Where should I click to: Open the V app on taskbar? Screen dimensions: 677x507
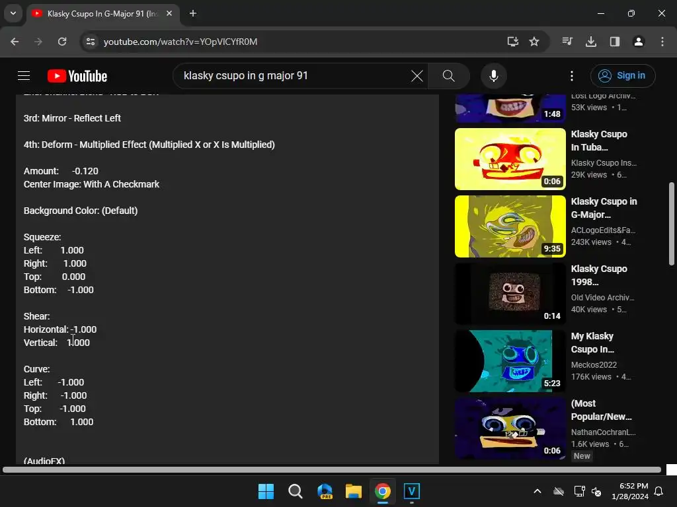pos(411,491)
